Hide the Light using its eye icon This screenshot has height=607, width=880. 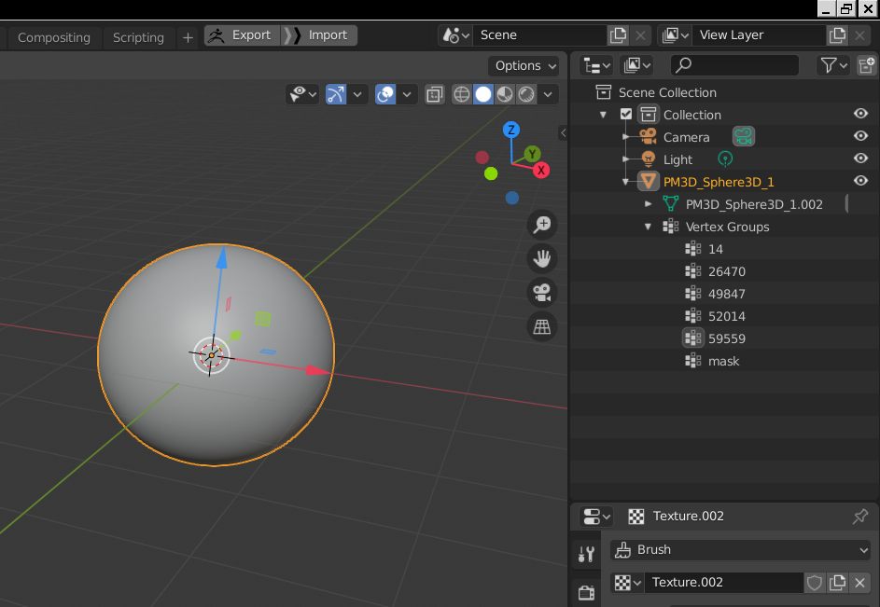tap(860, 159)
